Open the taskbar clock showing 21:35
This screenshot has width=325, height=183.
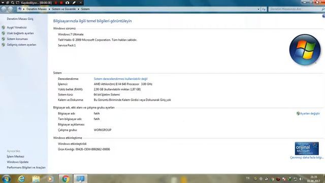(x=314, y=179)
